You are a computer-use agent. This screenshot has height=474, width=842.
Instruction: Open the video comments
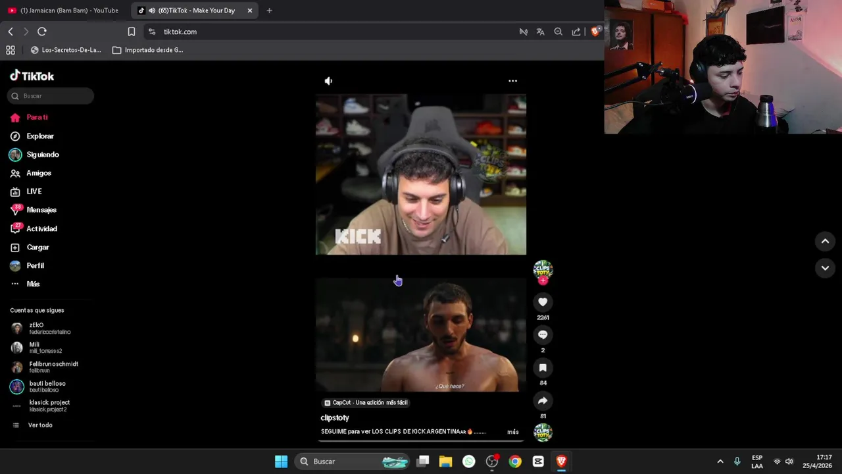pyautogui.click(x=543, y=335)
